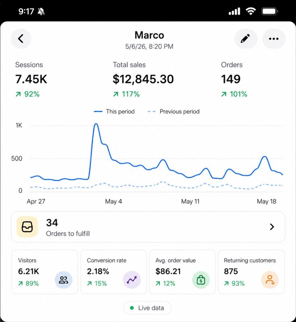Click the 1K y-axis label
The height and width of the screenshot is (322, 296).
point(19,125)
